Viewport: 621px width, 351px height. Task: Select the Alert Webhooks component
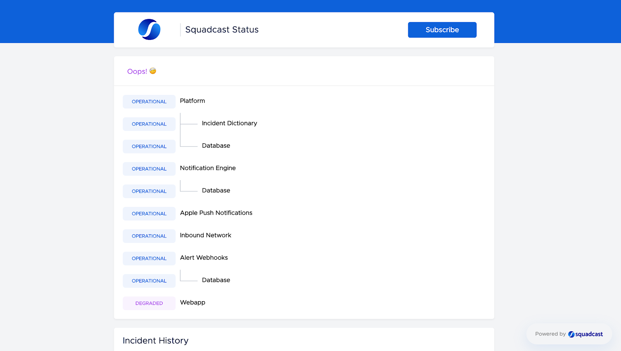click(204, 258)
